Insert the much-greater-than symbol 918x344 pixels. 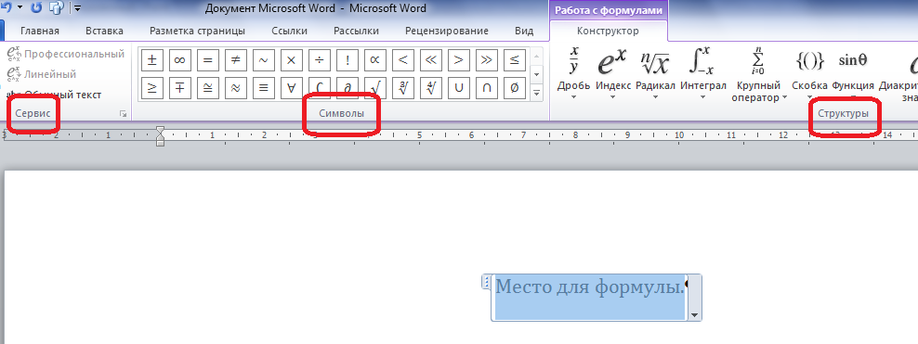(486, 59)
